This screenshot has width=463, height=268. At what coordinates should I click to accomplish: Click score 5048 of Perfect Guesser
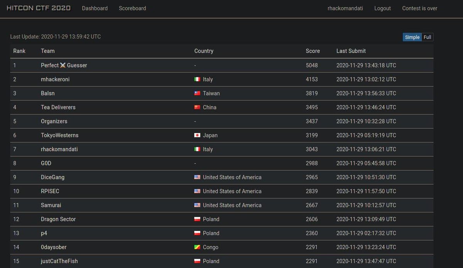[x=312, y=65]
